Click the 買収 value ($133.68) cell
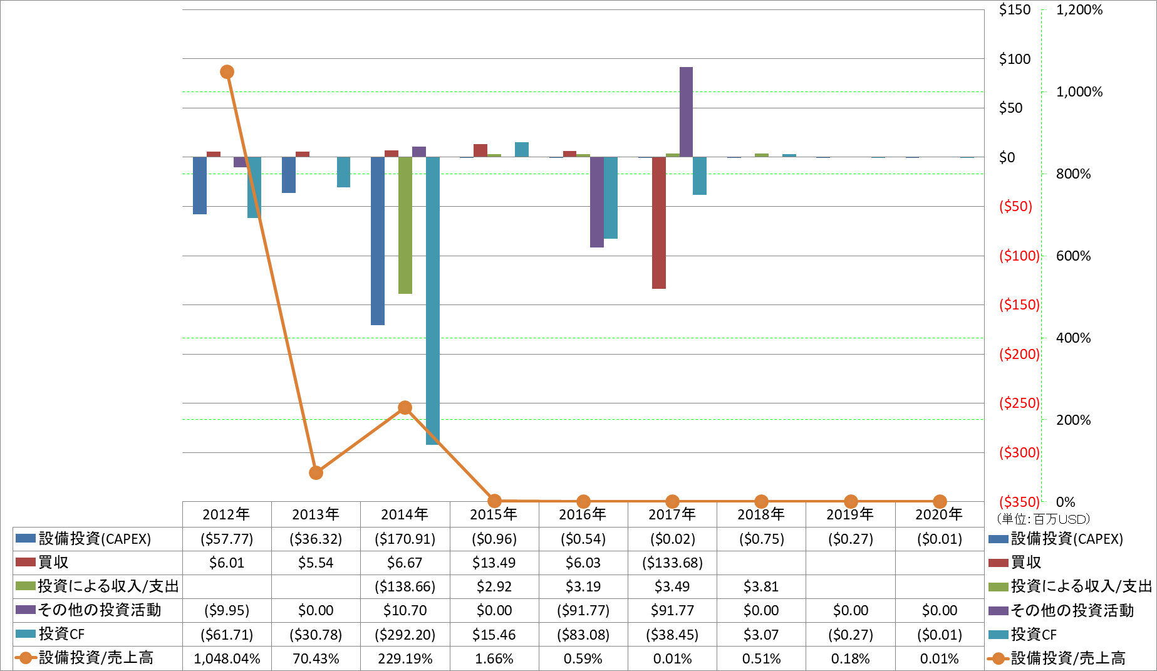The width and height of the screenshot is (1157, 671). (672, 563)
